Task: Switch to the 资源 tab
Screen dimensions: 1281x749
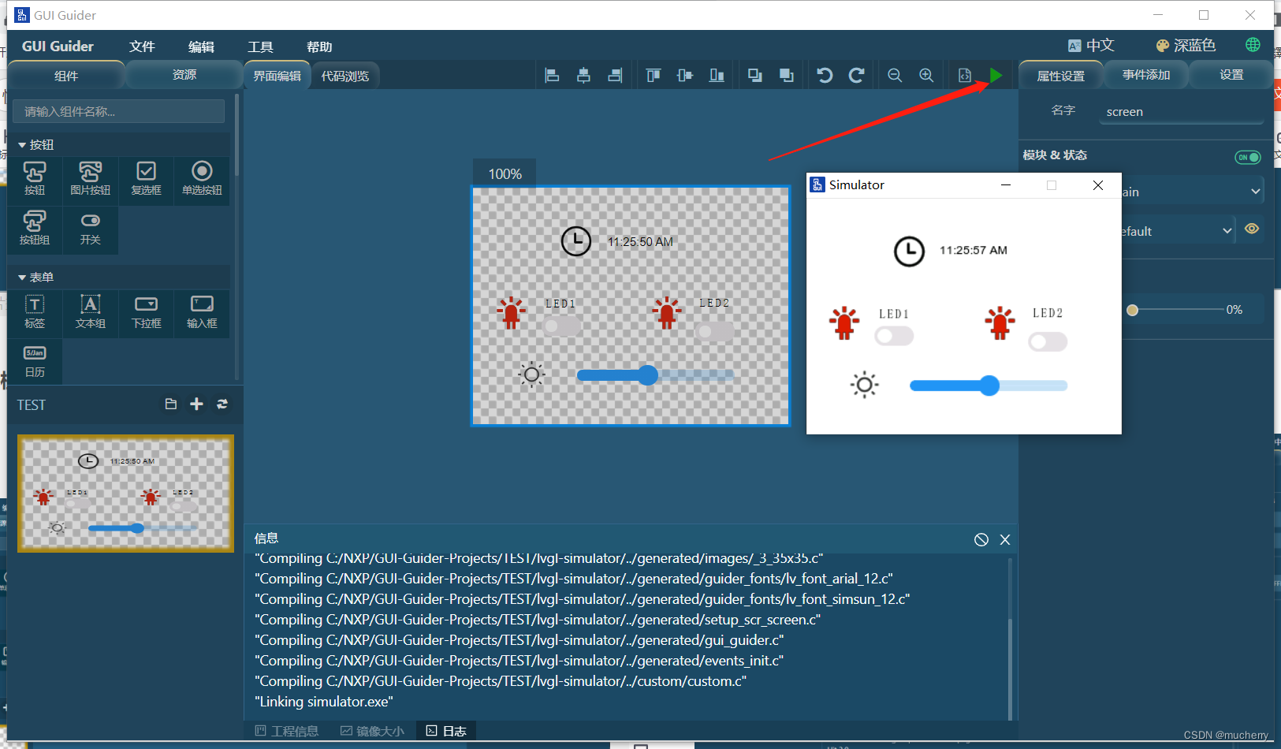Action: (184, 75)
